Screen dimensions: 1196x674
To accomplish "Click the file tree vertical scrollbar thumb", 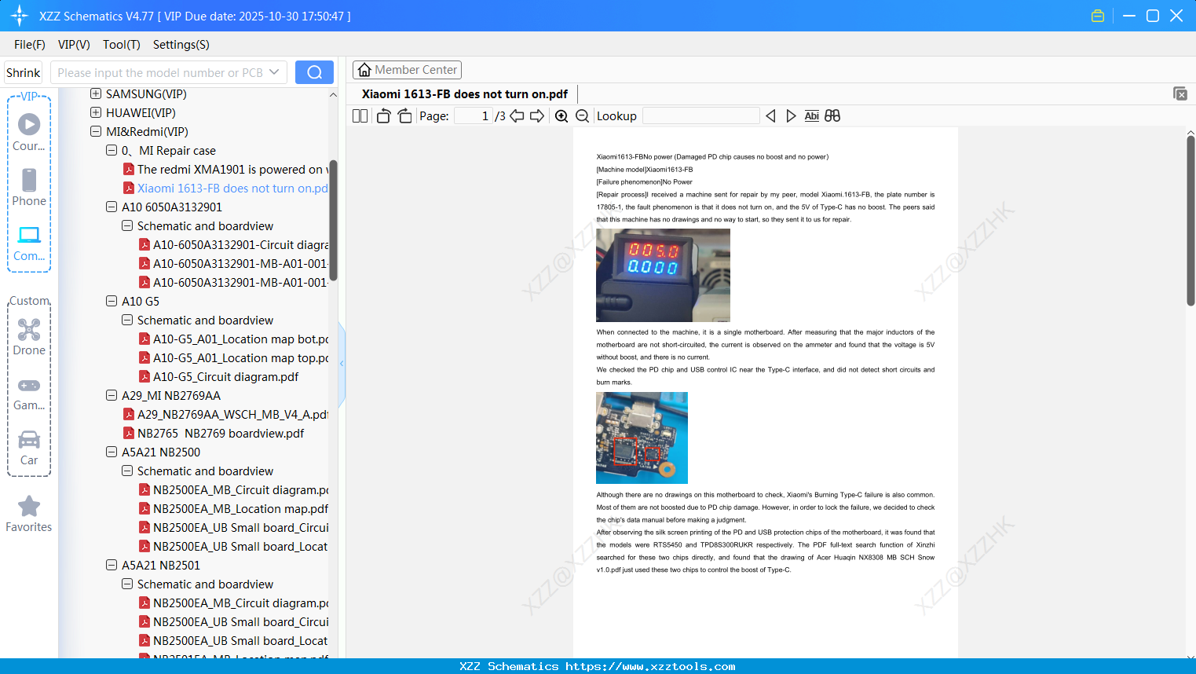I will pos(333,220).
